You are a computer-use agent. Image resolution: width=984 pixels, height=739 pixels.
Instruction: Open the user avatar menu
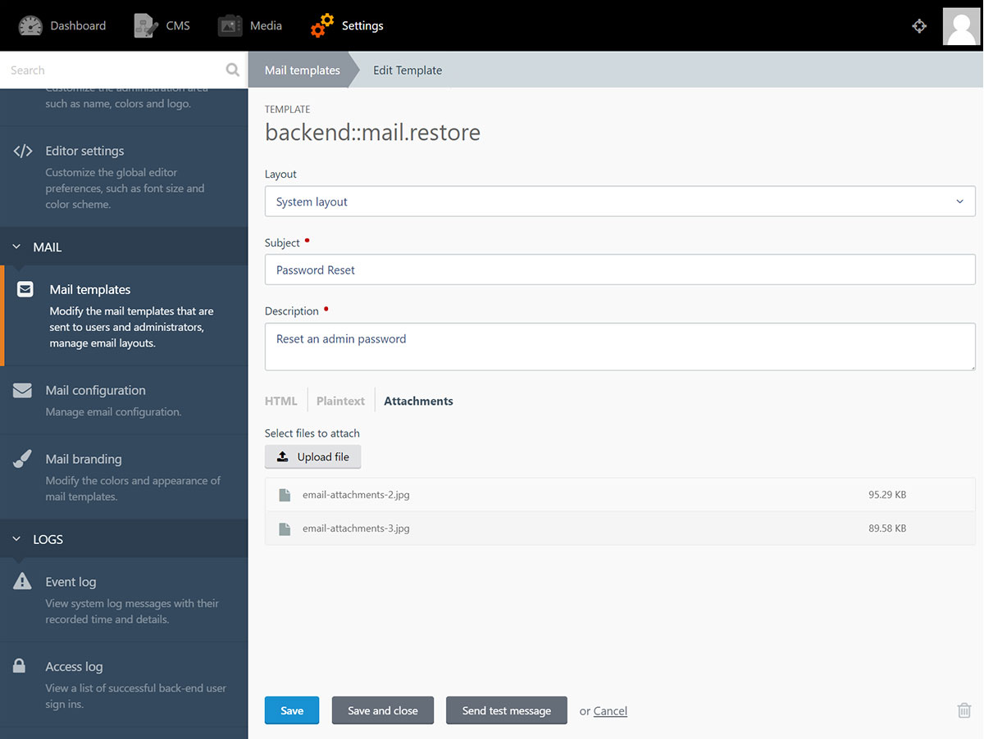tap(962, 26)
